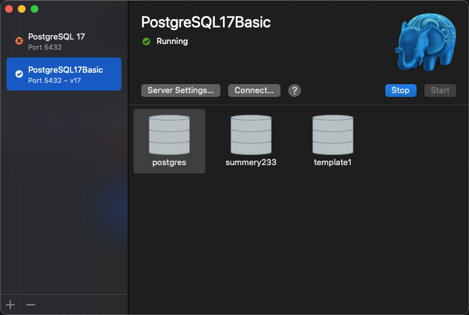Stop the running server

[x=401, y=91]
